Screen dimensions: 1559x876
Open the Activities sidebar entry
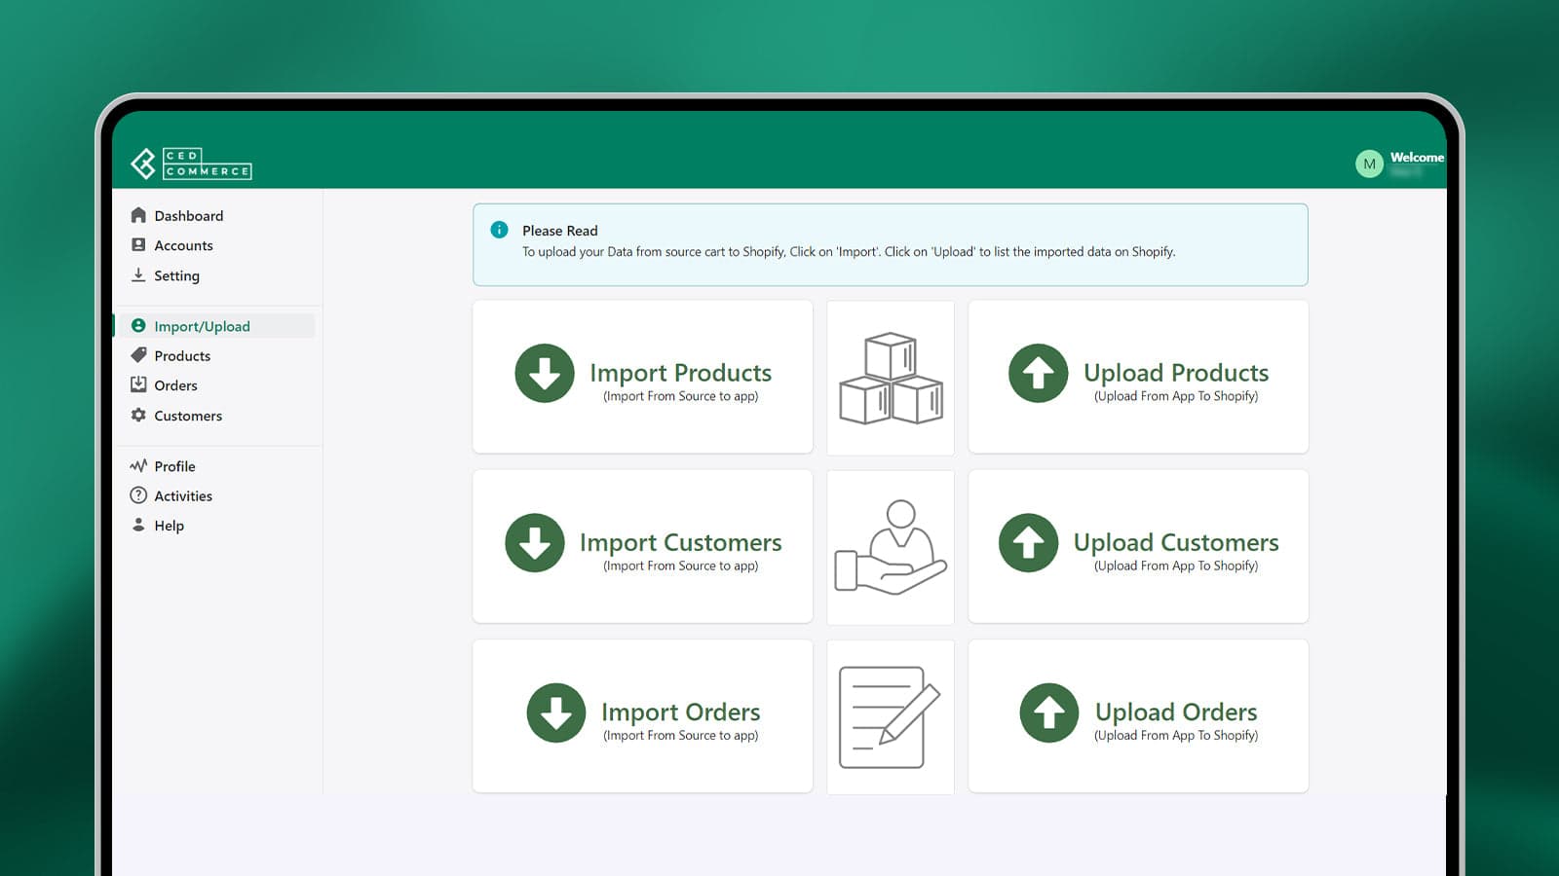183,495
